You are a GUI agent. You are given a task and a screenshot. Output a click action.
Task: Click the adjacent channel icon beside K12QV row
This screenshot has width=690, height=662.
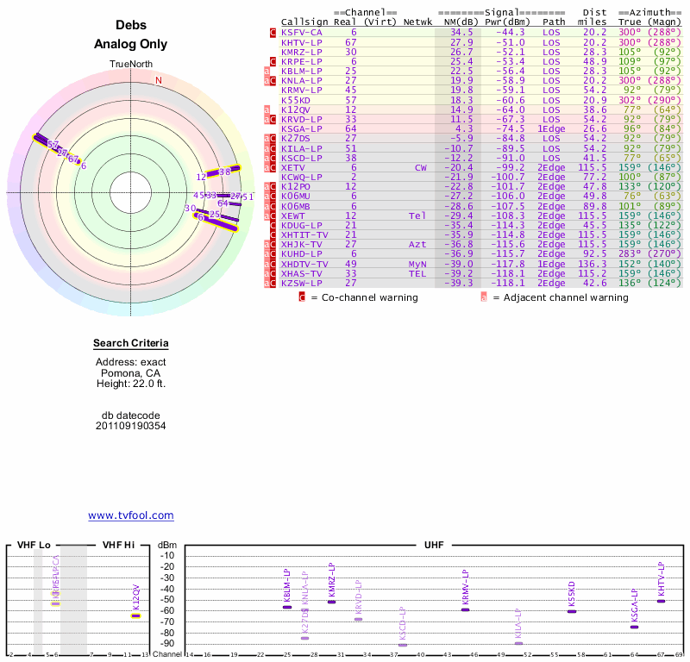pyautogui.click(x=267, y=109)
